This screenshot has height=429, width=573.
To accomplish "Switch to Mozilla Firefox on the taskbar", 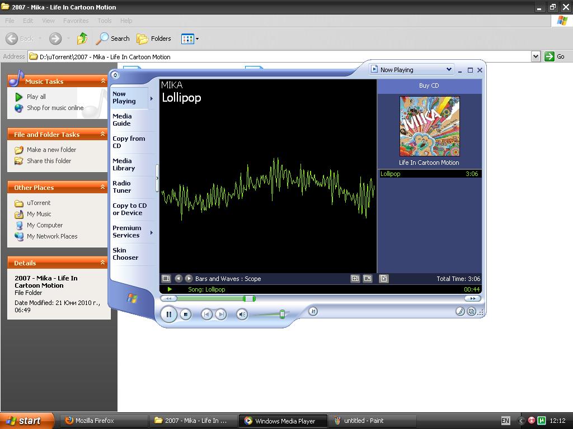I will click(103, 421).
